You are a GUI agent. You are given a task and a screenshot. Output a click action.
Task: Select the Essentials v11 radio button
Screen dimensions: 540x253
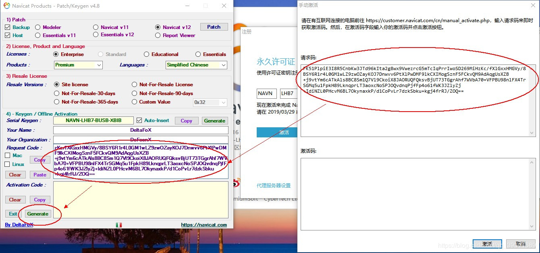38,35
